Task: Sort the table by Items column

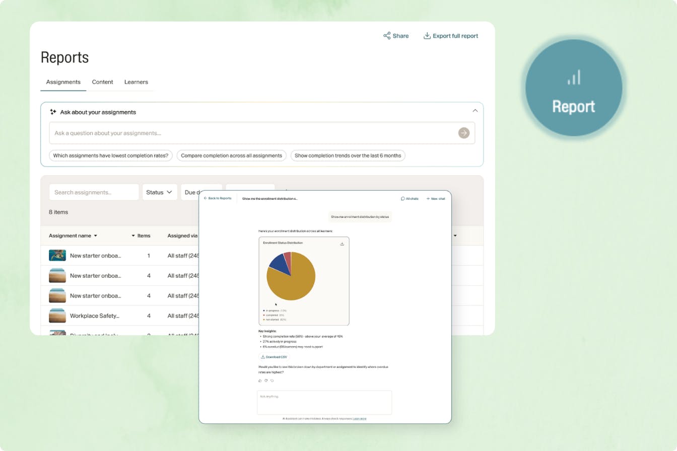Action: tap(141, 236)
